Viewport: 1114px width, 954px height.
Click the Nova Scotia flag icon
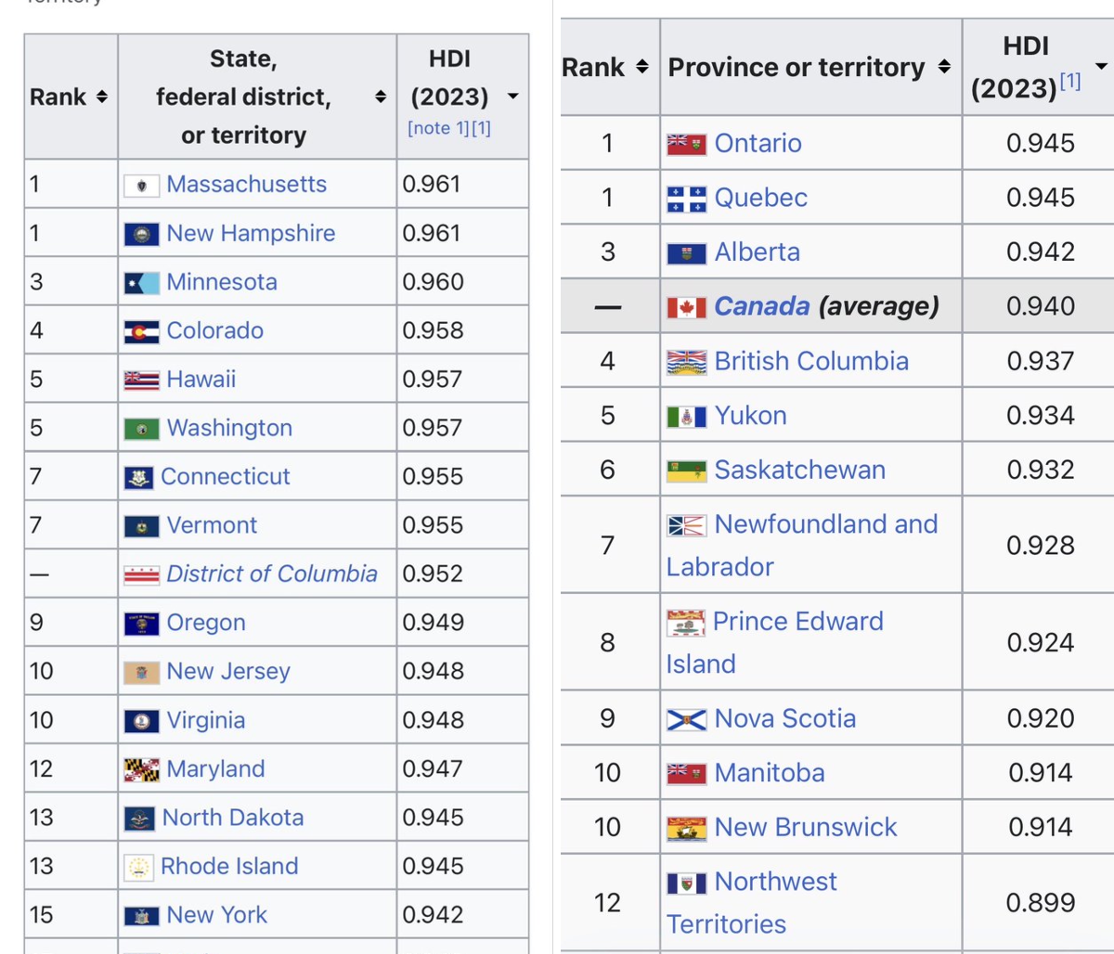(x=686, y=719)
